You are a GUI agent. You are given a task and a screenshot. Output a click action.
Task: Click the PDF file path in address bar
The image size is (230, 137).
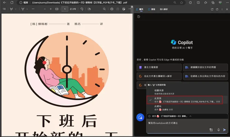(80, 2)
